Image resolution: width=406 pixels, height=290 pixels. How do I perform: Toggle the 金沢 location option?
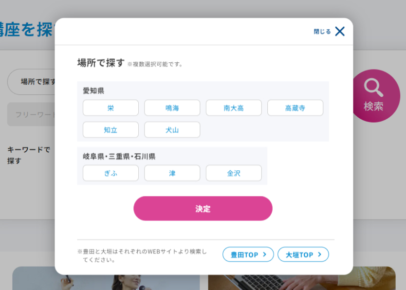click(x=234, y=173)
